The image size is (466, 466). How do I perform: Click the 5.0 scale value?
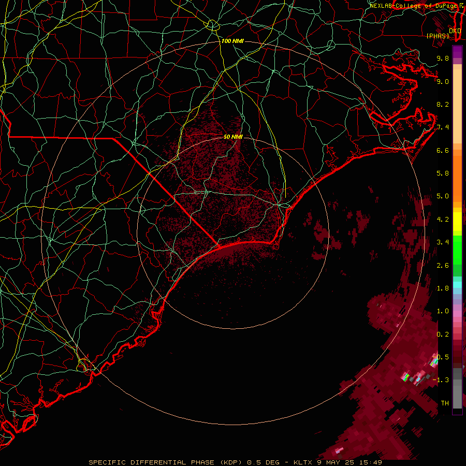coord(443,196)
